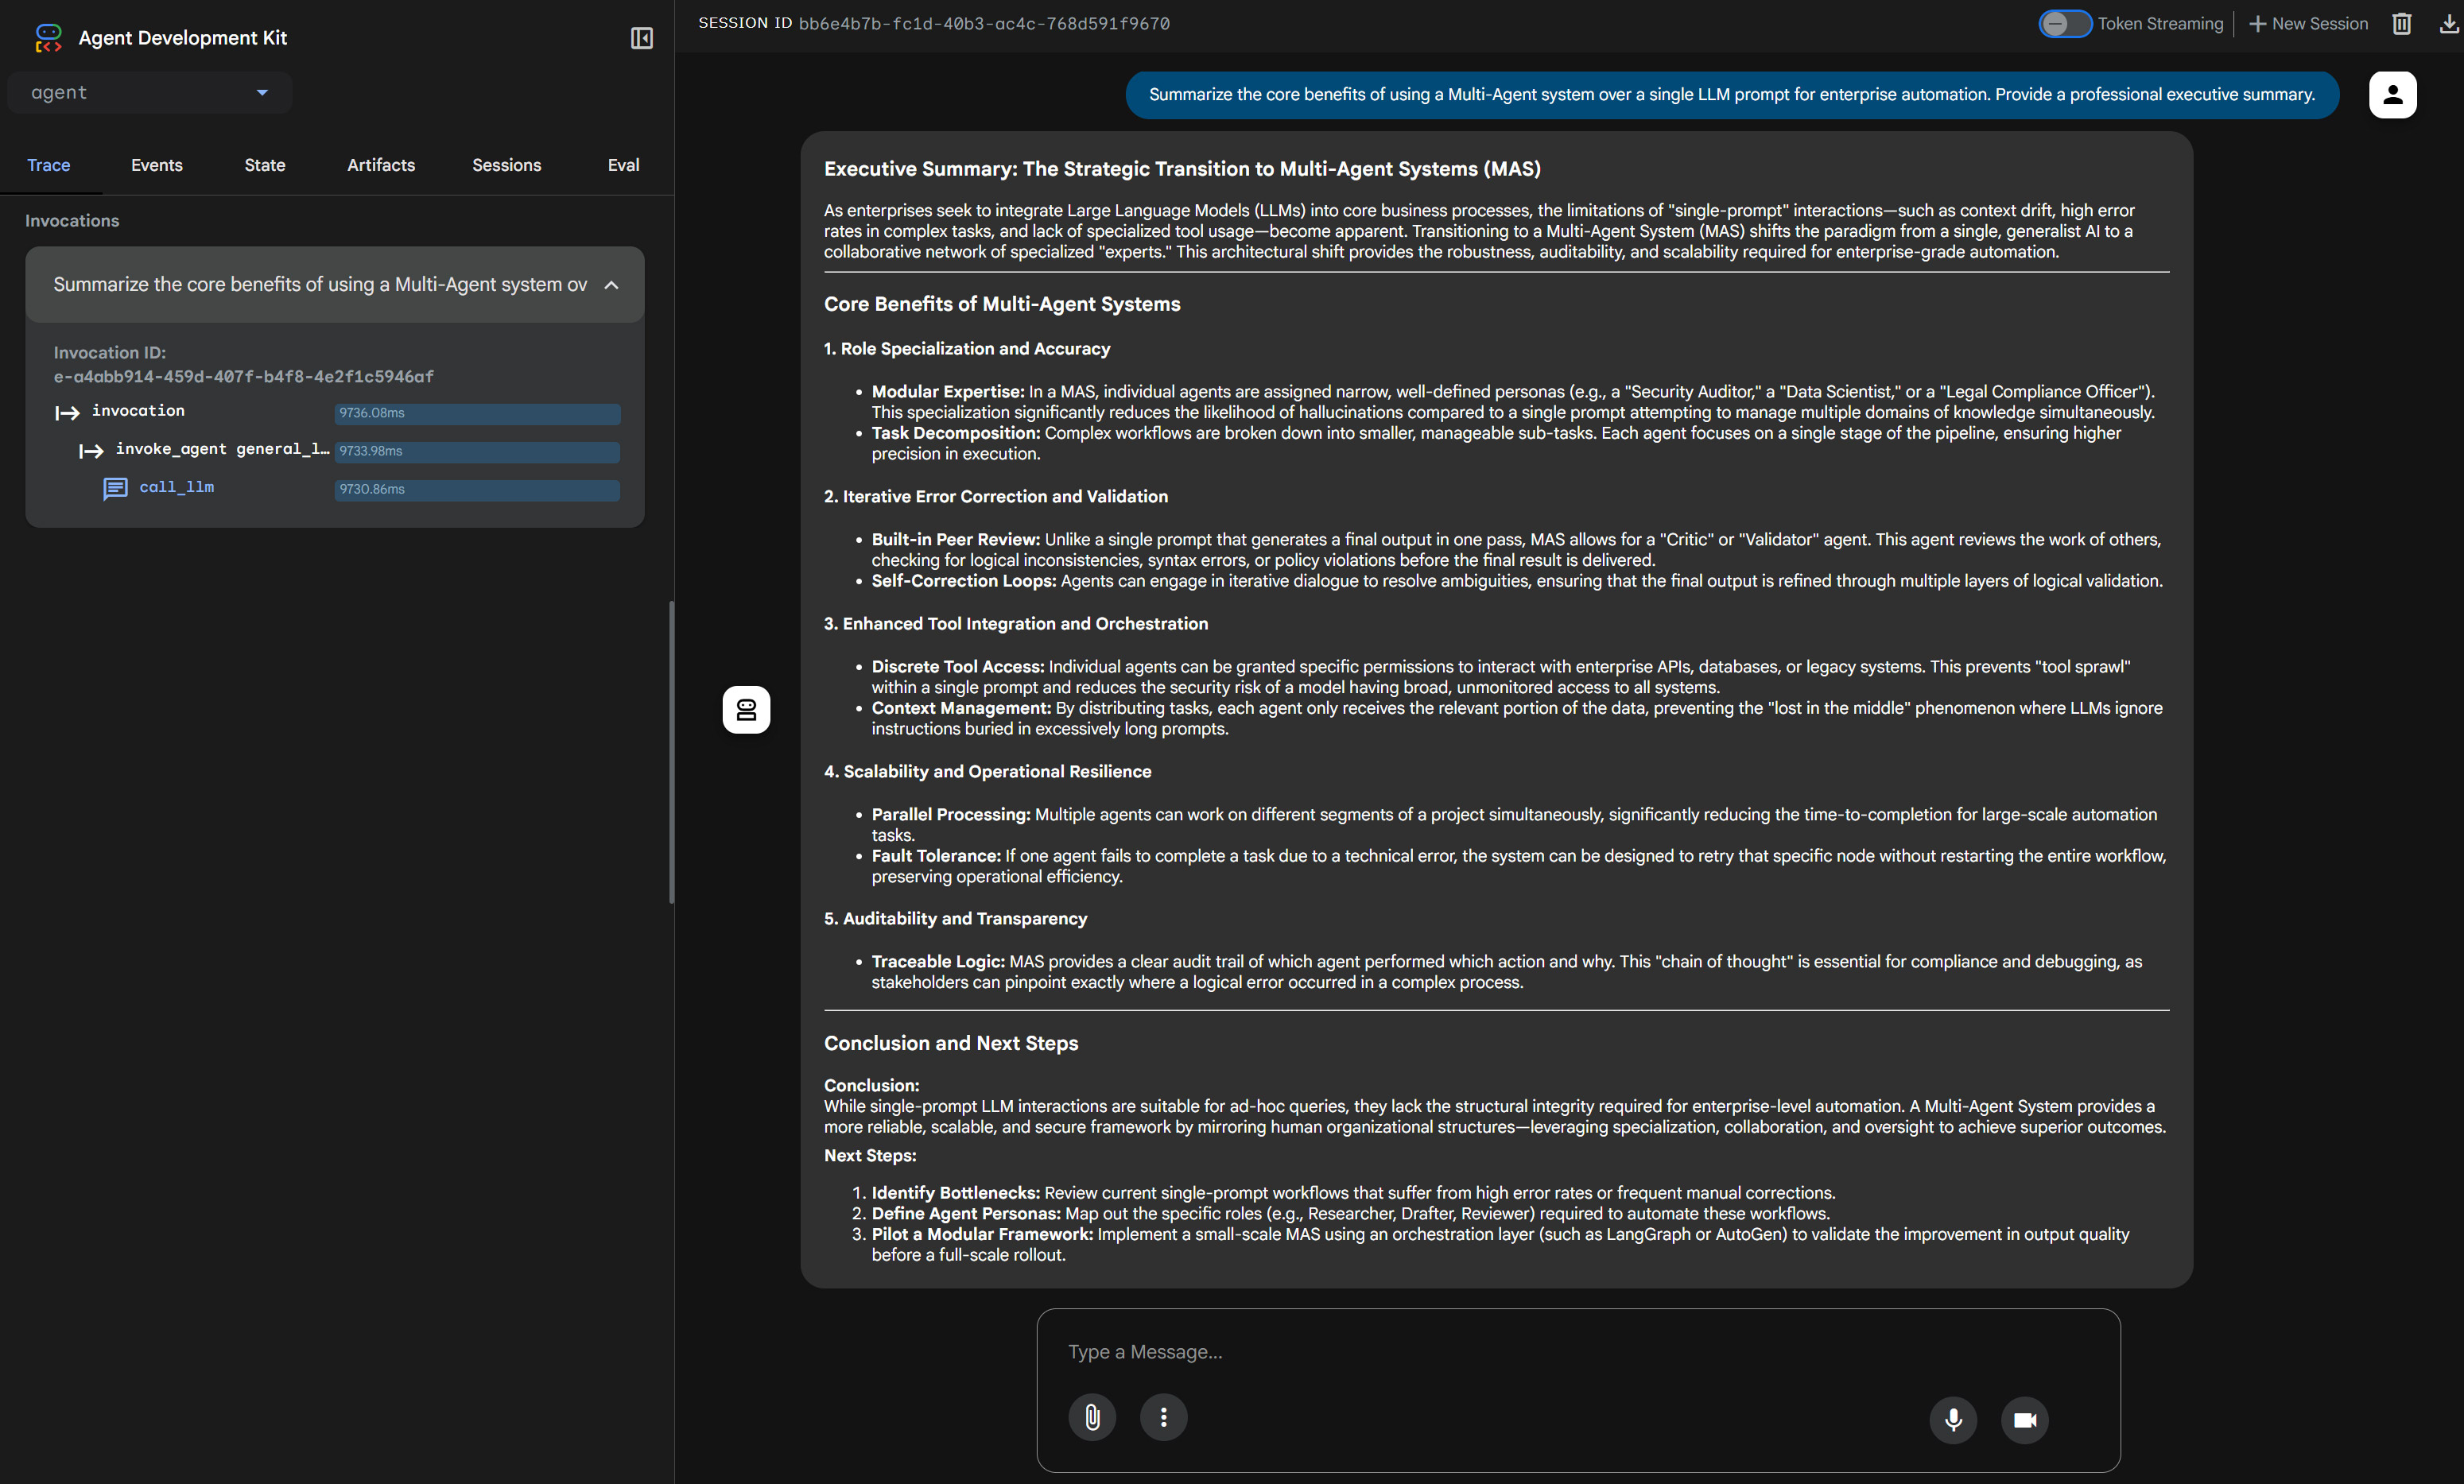Start a New Session
The width and height of the screenshot is (2464, 1484).
[x=2308, y=23]
